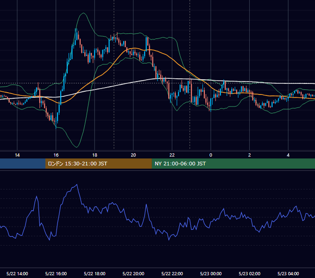
Task: Click the ロンドン 15:30-21:00 JST session bar
Action: coord(98,164)
